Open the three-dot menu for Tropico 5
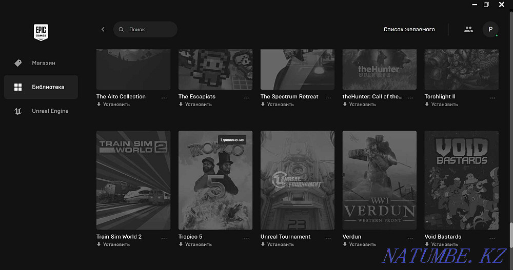 point(246,237)
